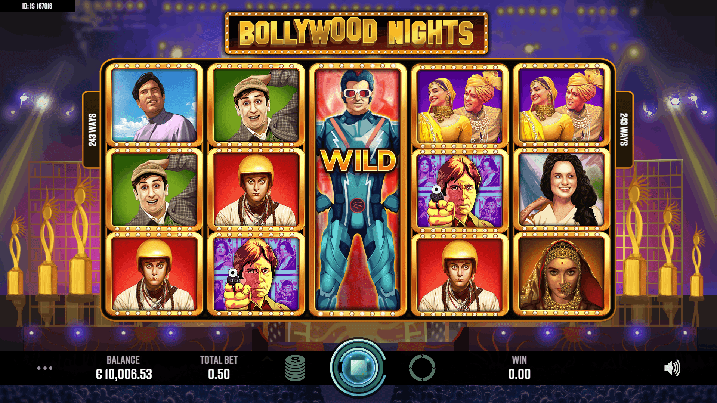The height and width of the screenshot is (403, 717).
Task: Click the bride with nose ring symbol
Action: (x=562, y=274)
